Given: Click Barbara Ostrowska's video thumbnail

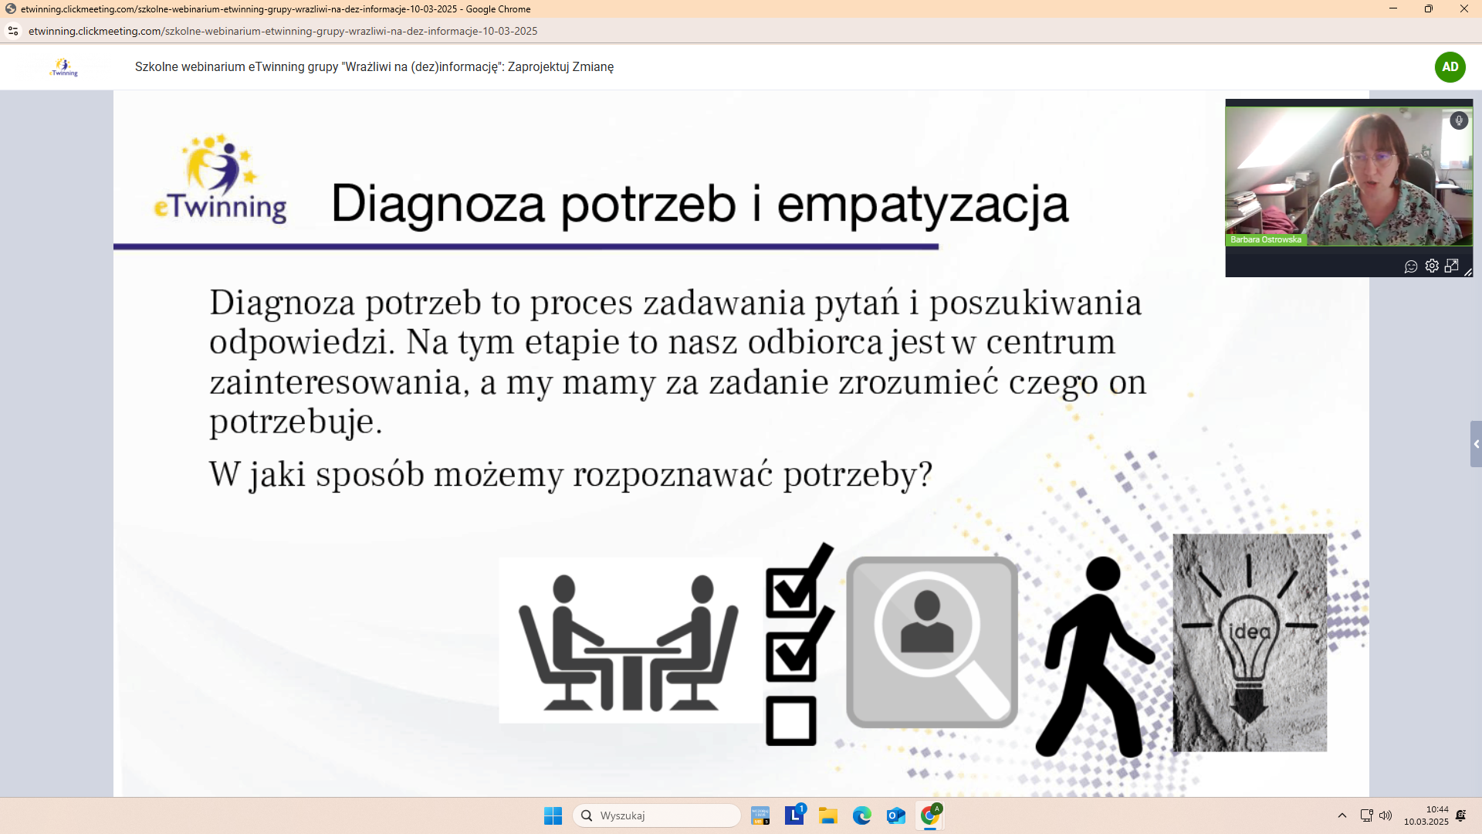Looking at the screenshot, I should 1348,176.
